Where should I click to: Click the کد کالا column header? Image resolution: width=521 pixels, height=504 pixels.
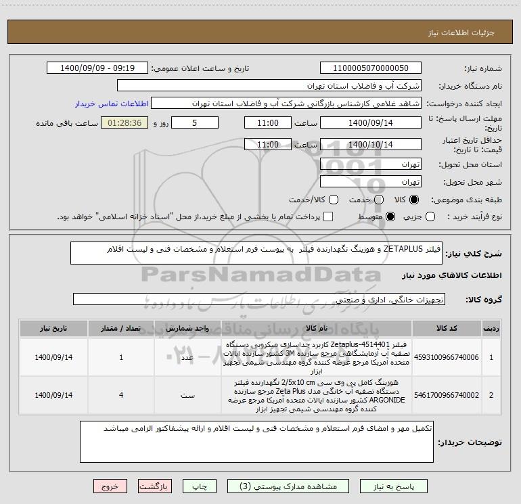pyautogui.click(x=447, y=328)
